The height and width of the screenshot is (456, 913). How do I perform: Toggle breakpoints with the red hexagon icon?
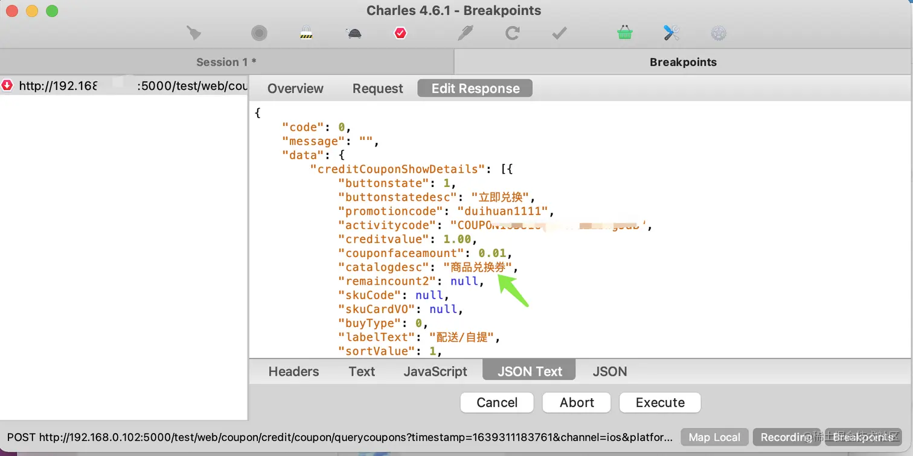click(x=400, y=33)
